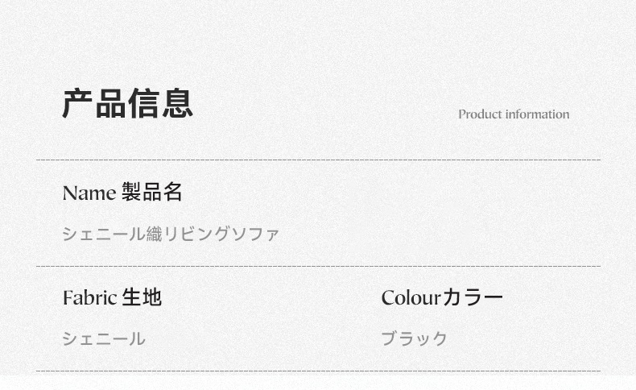Click the シェニール織リビングソファ product name
The width and height of the screenshot is (636, 390).
click(x=171, y=234)
